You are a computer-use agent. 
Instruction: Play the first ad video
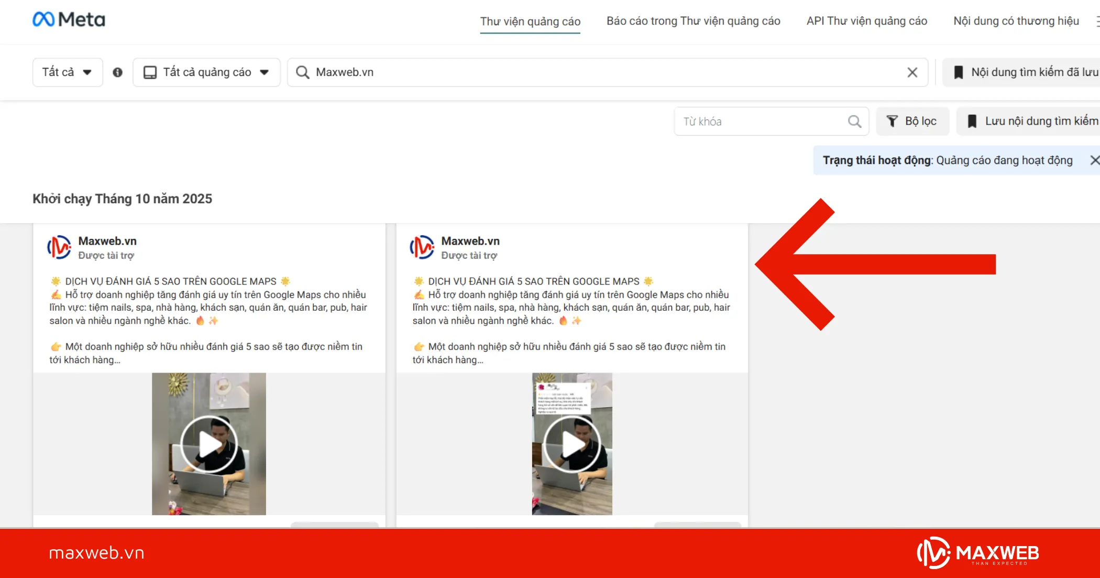(x=209, y=444)
